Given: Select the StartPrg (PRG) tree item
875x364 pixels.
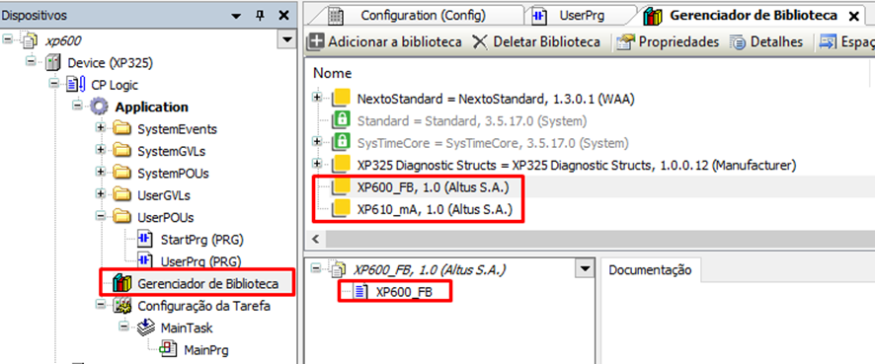Looking at the screenshot, I should (x=202, y=240).
